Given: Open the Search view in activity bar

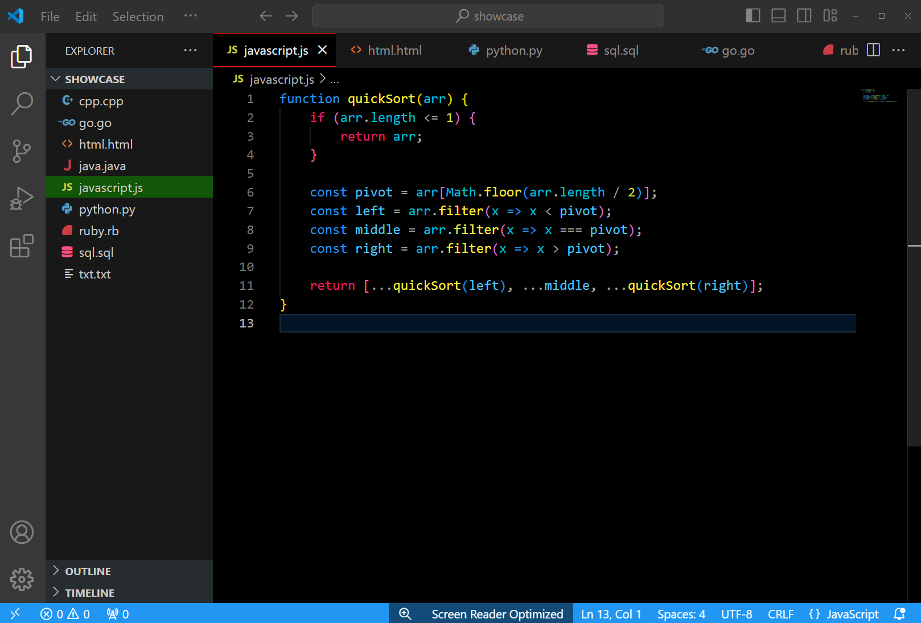Looking at the screenshot, I should (x=22, y=104).
